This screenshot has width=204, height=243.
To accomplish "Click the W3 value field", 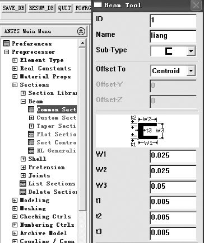I will pyautogui.click(x=173, y=187).
